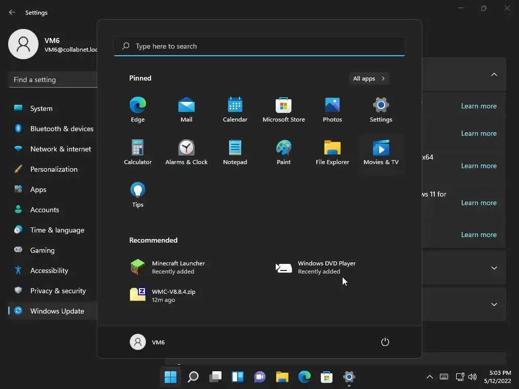Open clock showing 5:03 PM
The width and height of the screenshot is (519, 389).
point(498,377)
